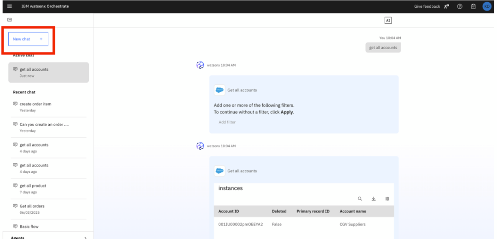Image resolution: width=497 pixels, height=239 pixels.
Task: Click chat icon beside 'create order item'
Action: (15, 104)
